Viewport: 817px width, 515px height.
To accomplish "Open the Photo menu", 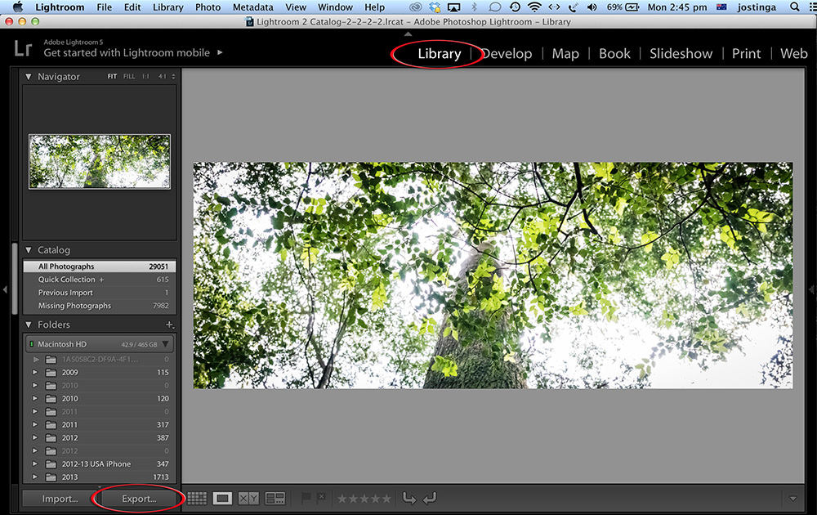I will (208, 7).
